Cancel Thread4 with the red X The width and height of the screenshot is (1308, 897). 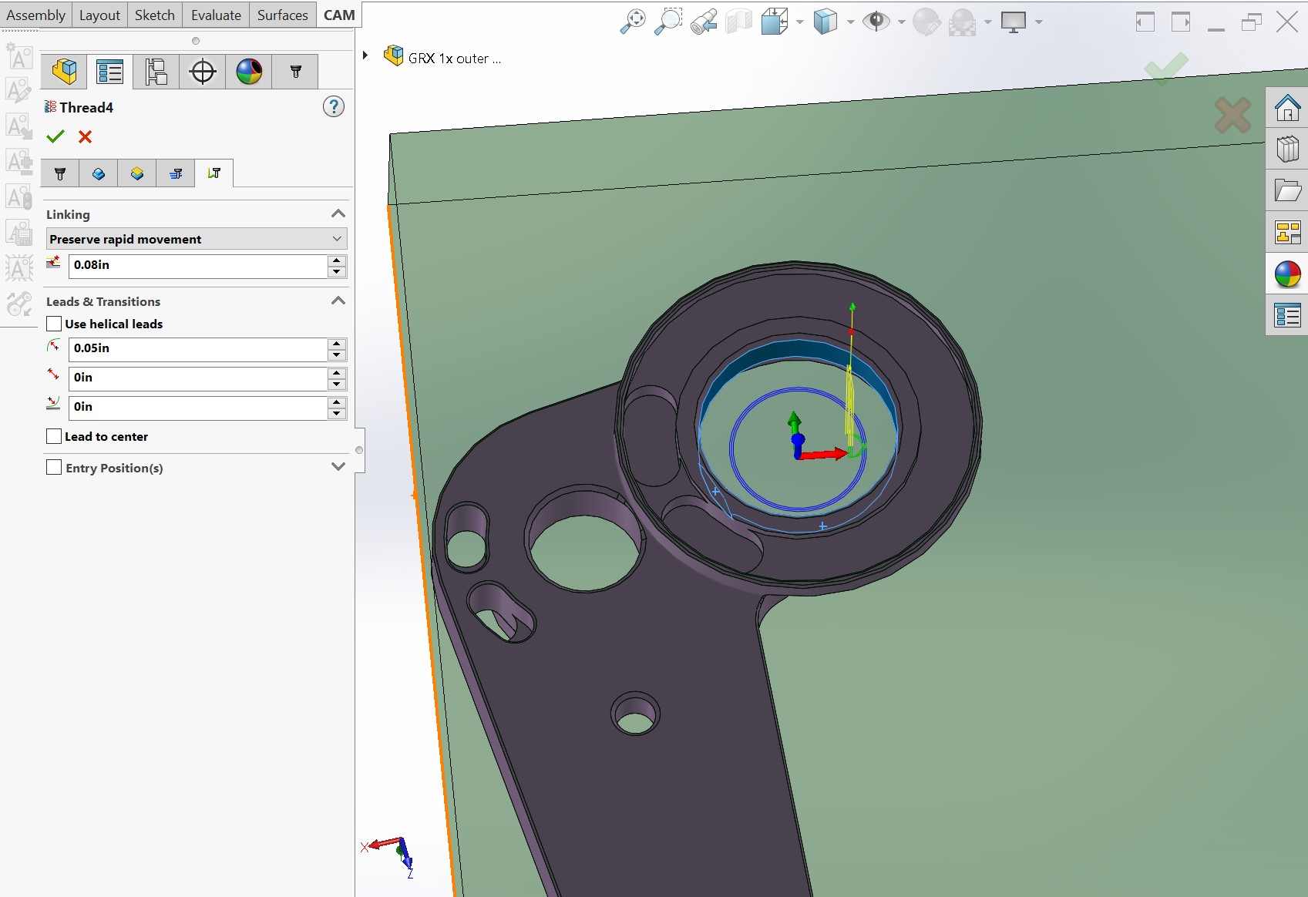point(85,136)
